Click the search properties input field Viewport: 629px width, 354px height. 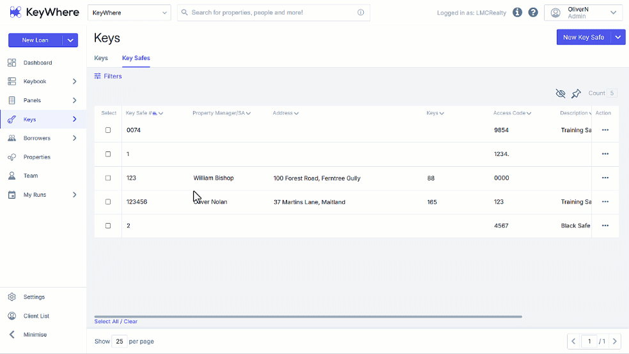(273, 12)
